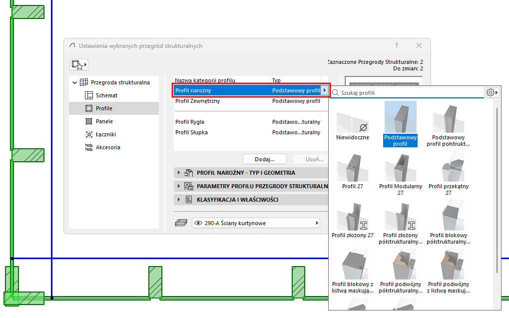Screen dimensions: 509x318
Task: Open the 290-A Ściany kurtynowe layer dropdown
Action: (x=256, y=223)
